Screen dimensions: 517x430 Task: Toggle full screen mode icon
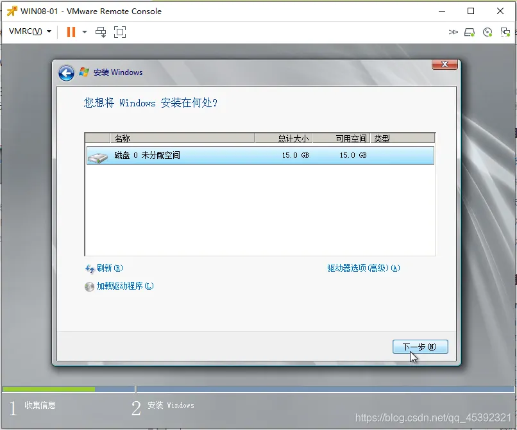(120, 32)
